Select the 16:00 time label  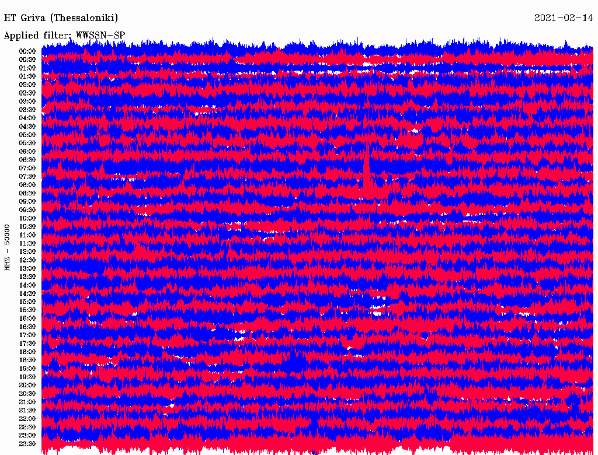tap(27, 318)
